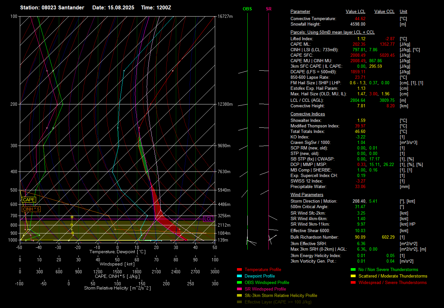Click the Sfc-3km Storm Relative Helicity swatch
Image resolution: width=444 pixels, height=308 pixels.
point(239,296)
